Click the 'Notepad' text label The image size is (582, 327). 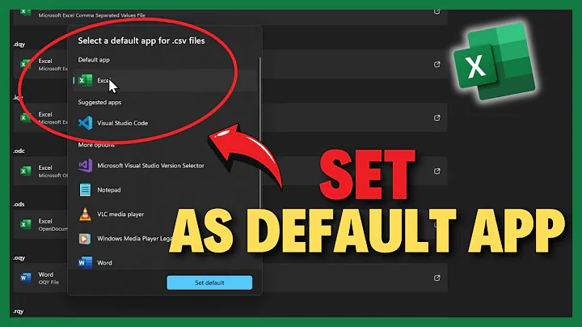(109, 190)
